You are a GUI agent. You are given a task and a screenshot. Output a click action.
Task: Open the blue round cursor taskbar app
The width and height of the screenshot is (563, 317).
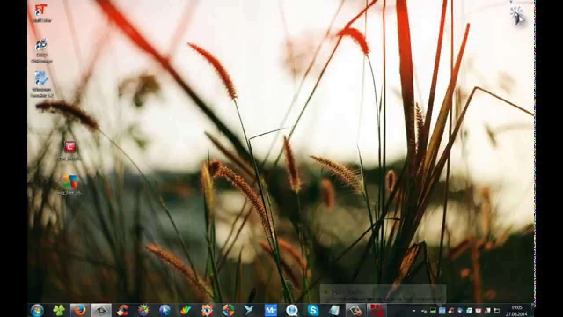165,310
